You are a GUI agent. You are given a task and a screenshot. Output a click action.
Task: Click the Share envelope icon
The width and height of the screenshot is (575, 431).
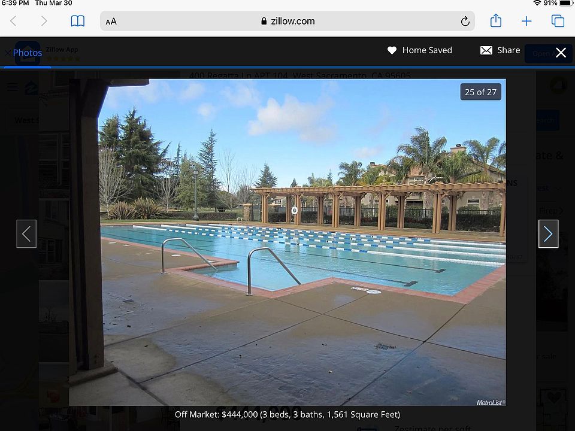pyautogui.click(x=486, y=50)
